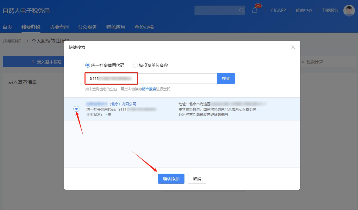Click 手机APP link in header
358x210 pixels.
[277, 10]
